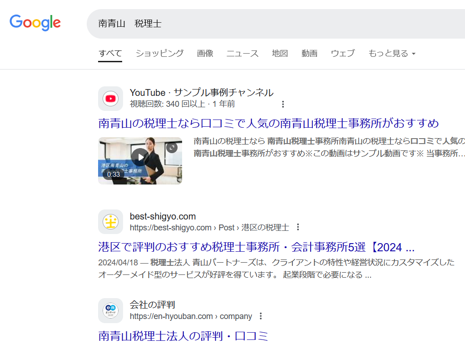Open the 港区で評判のおすすめ税理士事務所 result title

[256, 247]
